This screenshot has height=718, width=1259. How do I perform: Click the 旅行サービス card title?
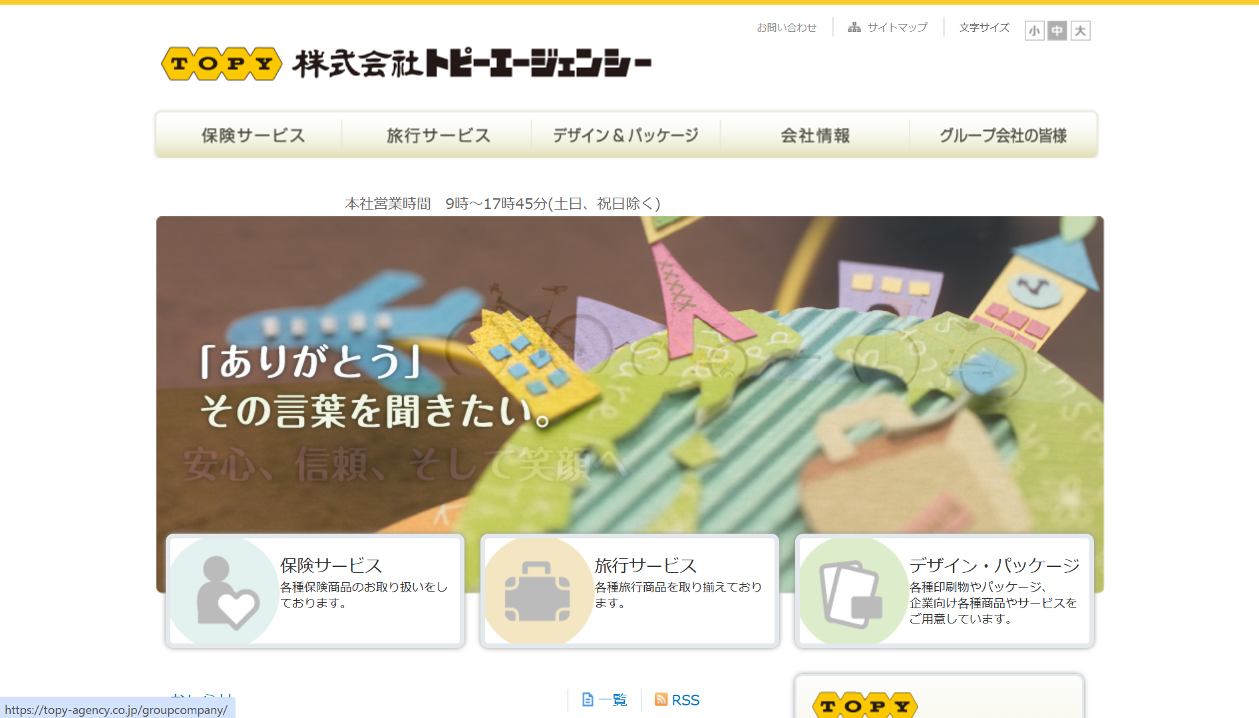[x=645, y=566]
